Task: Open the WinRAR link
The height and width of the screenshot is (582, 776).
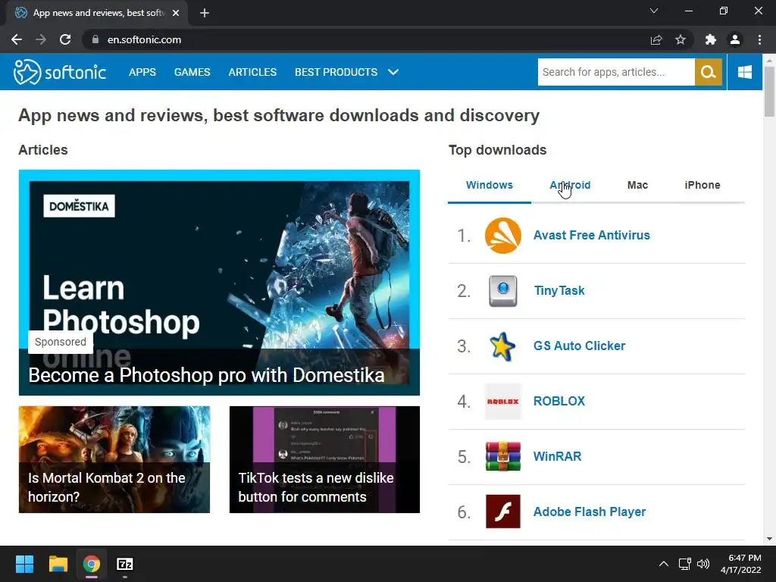Action: [x=557, y=456]
